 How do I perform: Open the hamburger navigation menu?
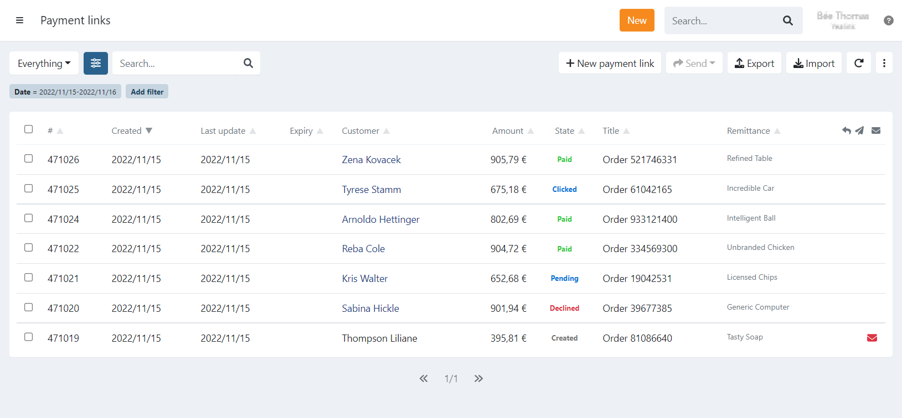19,20
